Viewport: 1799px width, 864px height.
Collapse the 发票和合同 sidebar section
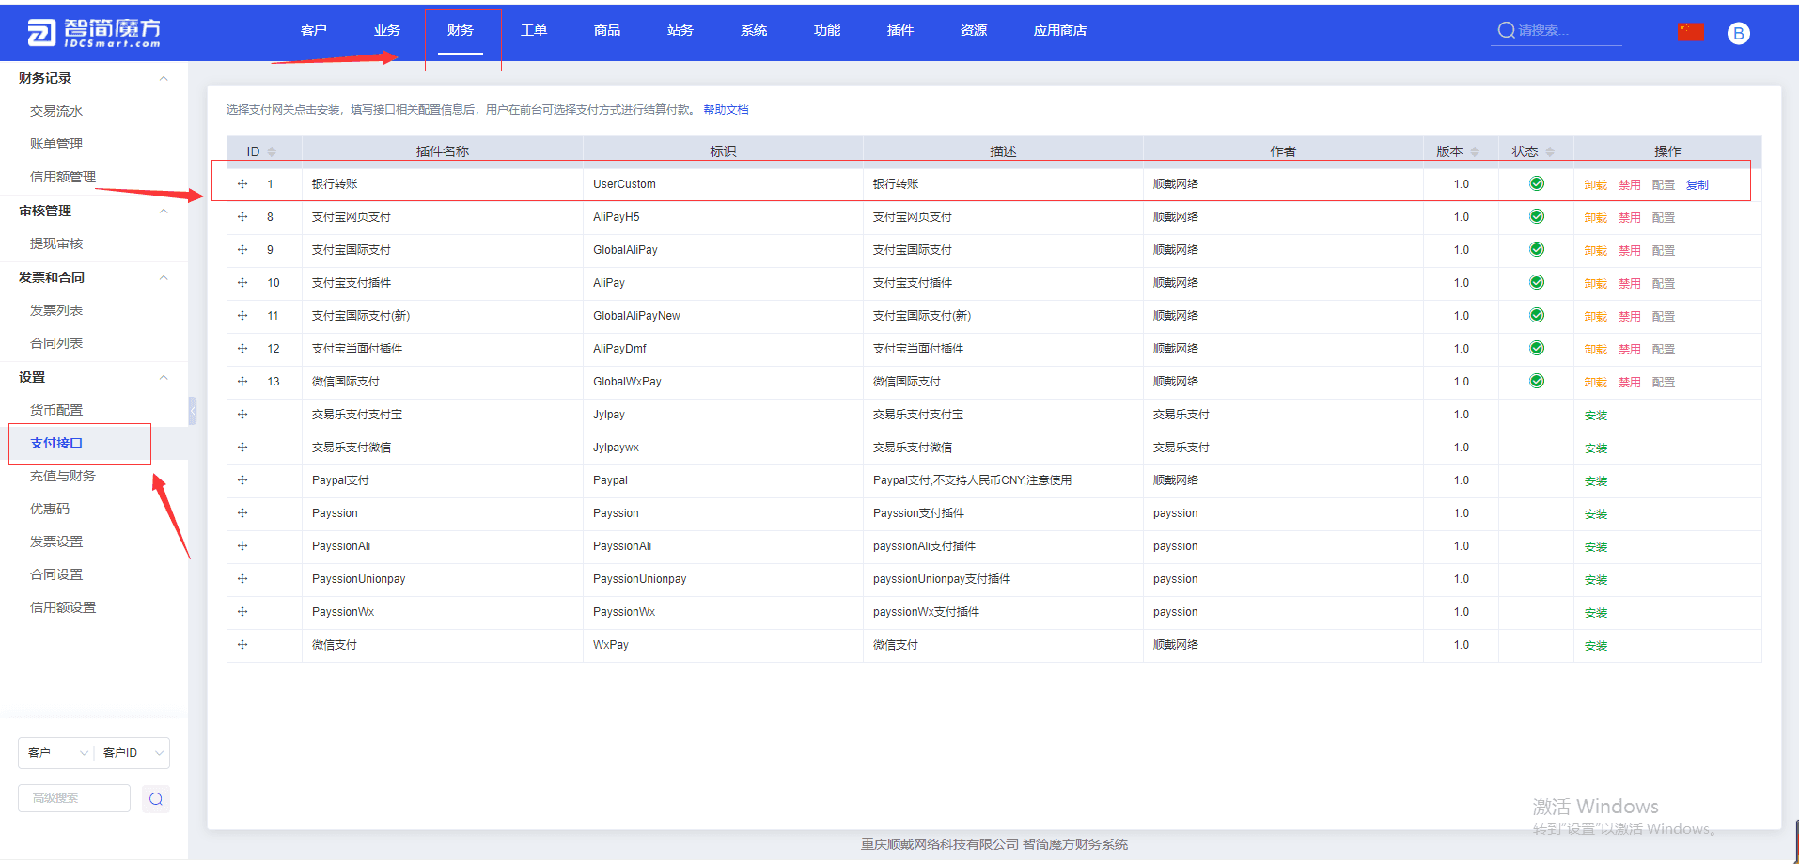point(164,277)
